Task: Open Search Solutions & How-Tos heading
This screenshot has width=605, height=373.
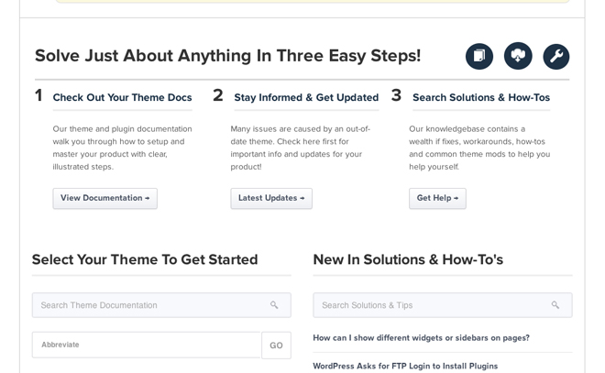Action: (481, 97)
